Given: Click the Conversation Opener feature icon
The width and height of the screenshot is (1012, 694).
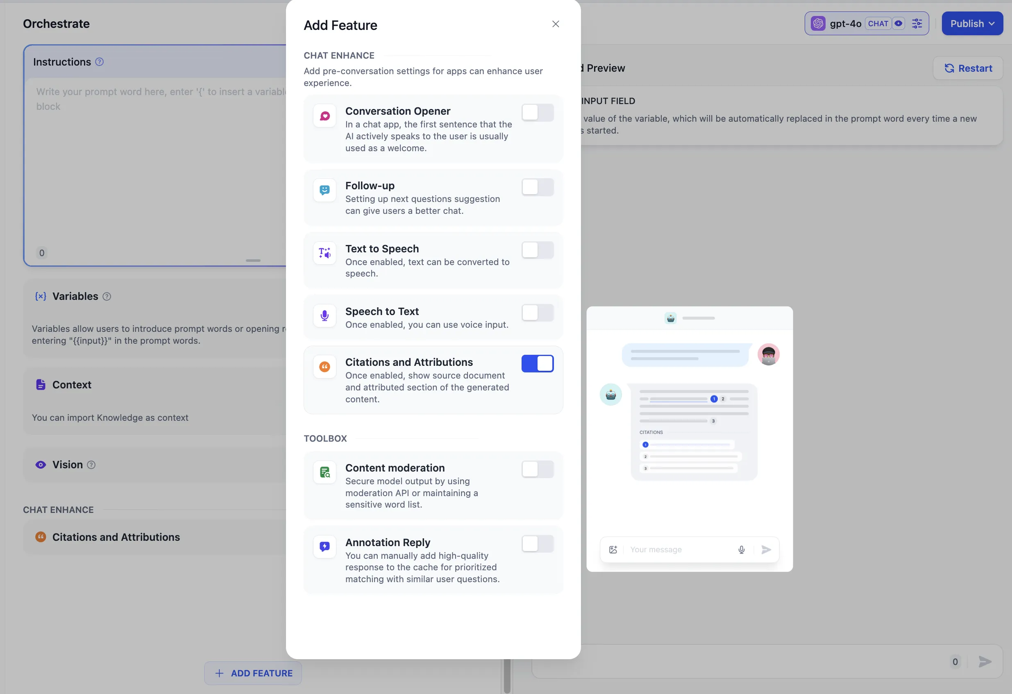Looking at the screenshot, I should (324, 116).
